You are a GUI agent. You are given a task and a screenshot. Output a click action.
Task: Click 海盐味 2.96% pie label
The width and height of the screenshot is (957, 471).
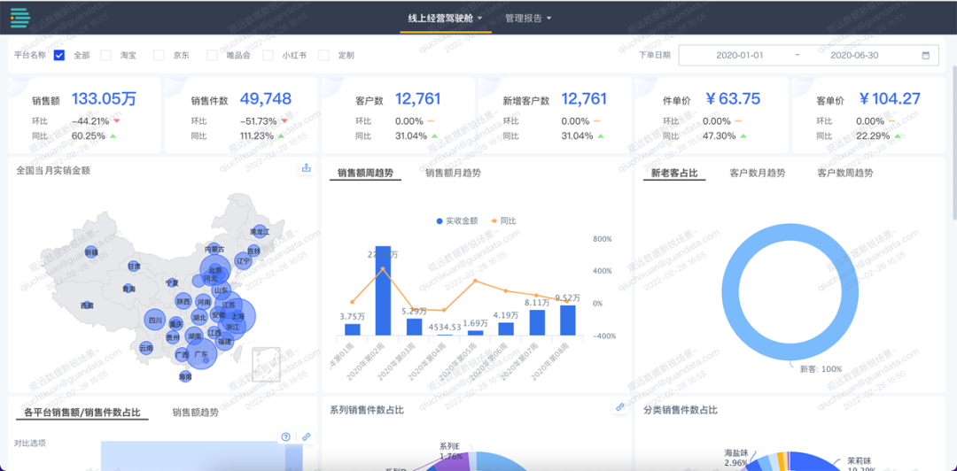[x=736, y=458]
